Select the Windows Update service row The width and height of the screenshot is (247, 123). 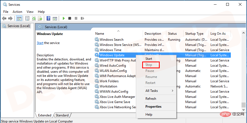tap(163, 55)
